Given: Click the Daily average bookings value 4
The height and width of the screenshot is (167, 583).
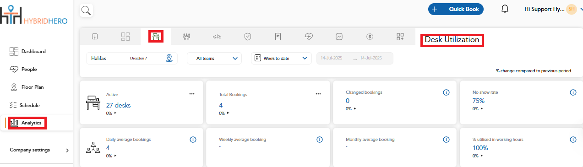Looking at the screenshot, I should point(108,148).
